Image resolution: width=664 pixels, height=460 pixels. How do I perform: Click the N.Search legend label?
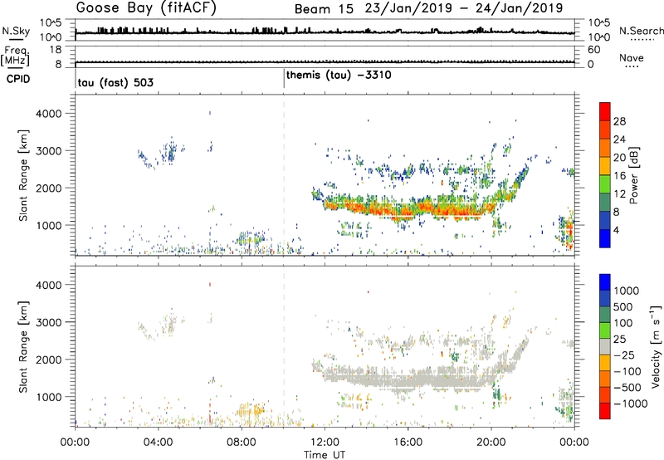641,31
